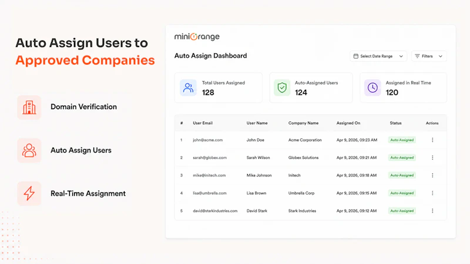Click the filter lines icon beside Filters
Screen dimensions: 470x264
click(417, 56)
